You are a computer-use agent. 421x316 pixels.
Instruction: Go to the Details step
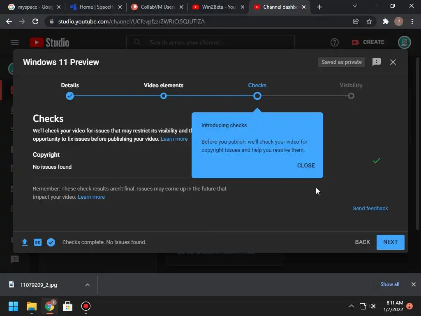click(x=70, y=91)
